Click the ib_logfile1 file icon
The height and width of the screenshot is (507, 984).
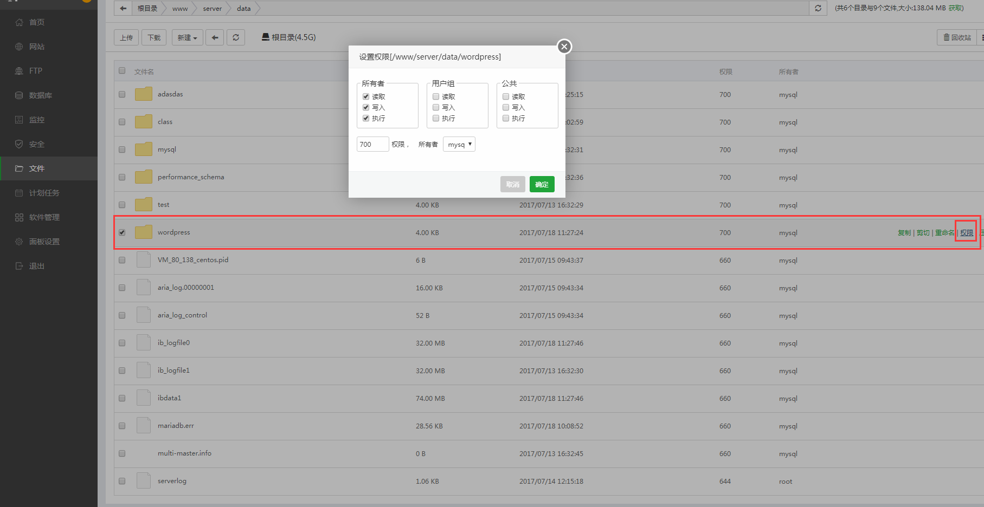144,370
